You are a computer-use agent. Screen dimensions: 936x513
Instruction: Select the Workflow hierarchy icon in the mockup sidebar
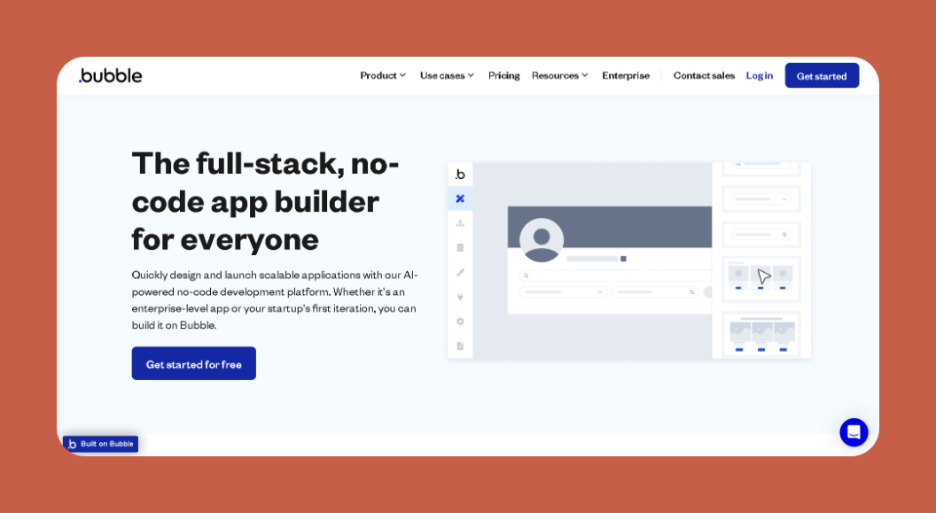[460, 223]
